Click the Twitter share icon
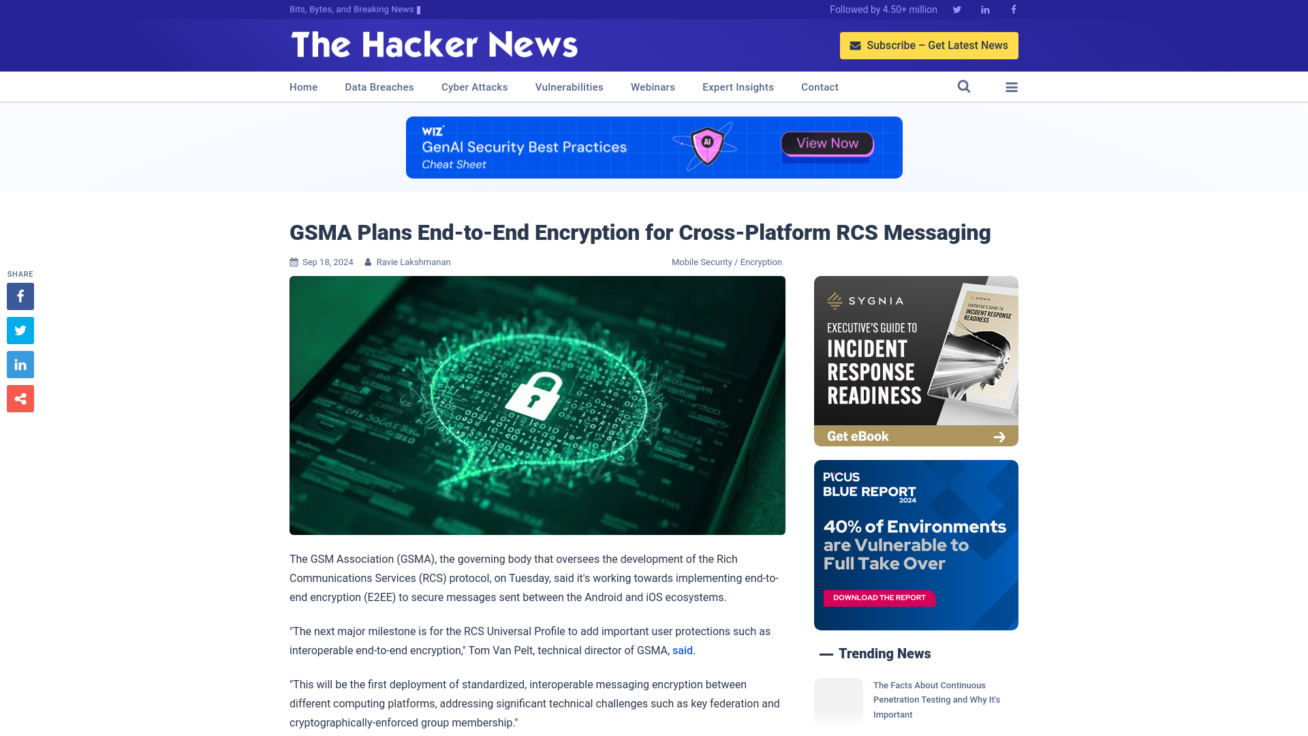 (20, 330)
